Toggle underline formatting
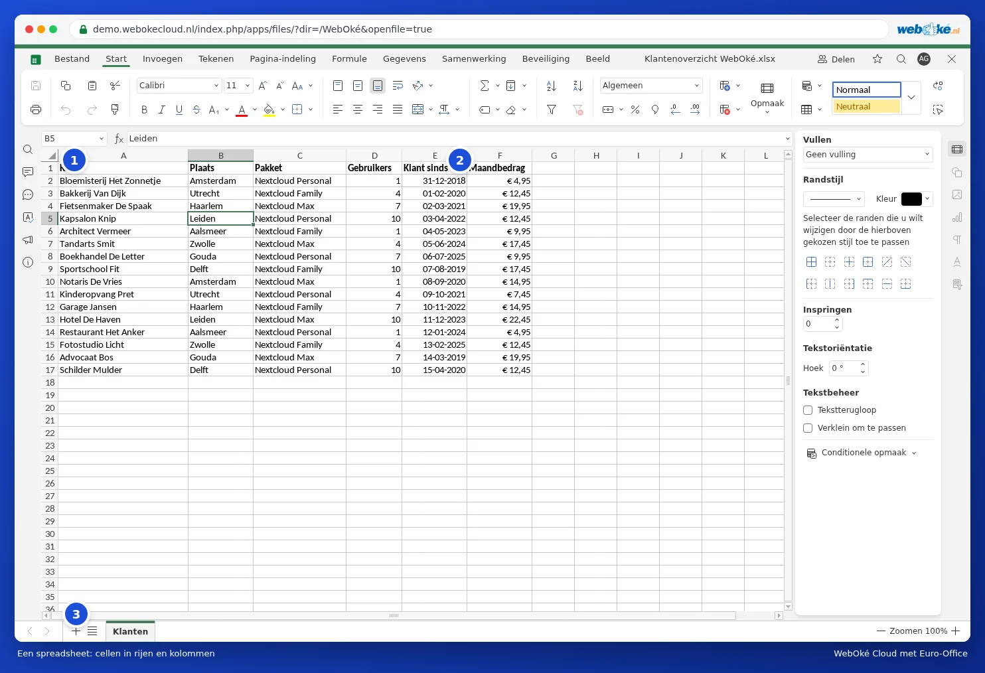985x673 pixels. [x=179, y=110]
